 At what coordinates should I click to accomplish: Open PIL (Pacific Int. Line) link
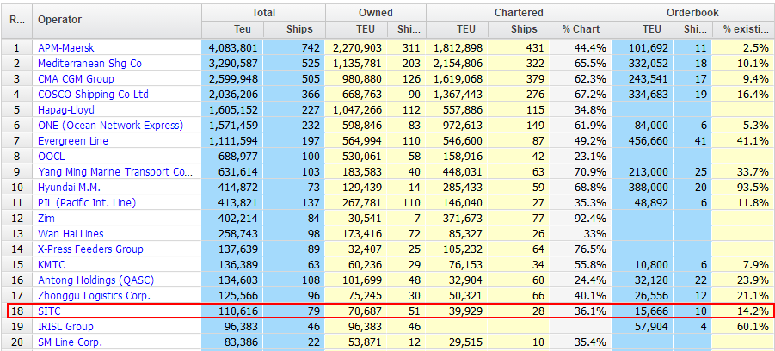tap(87, 203)
